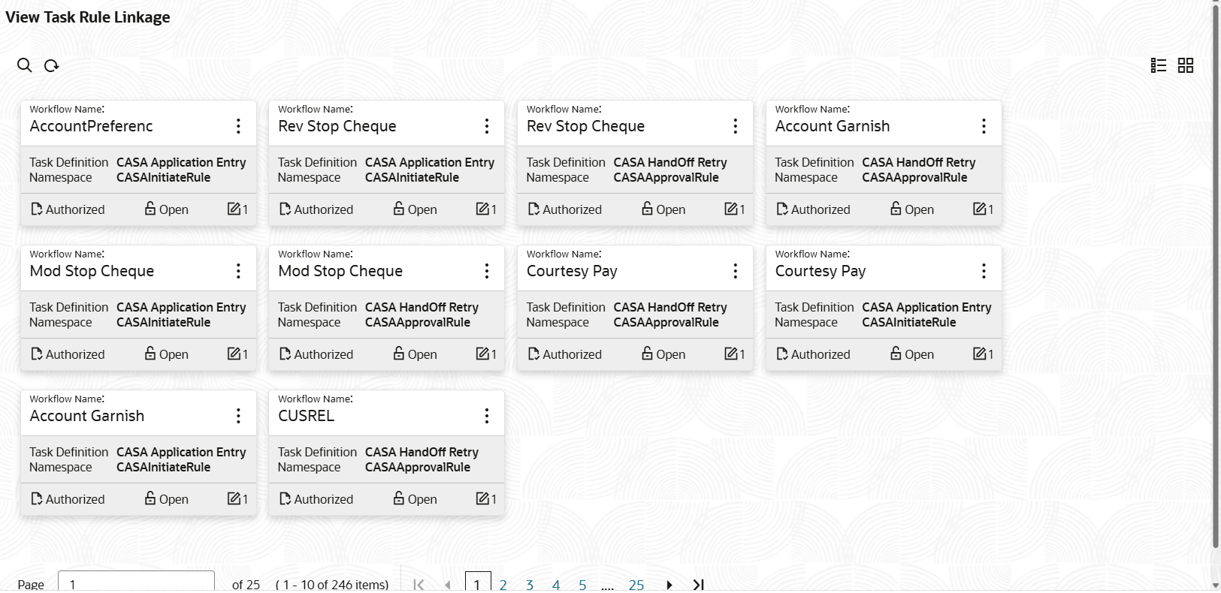This screenshot has width=1221, height=593.
Task: Click Account Garnish title on Application Entry card
Action: coord(86,416)
